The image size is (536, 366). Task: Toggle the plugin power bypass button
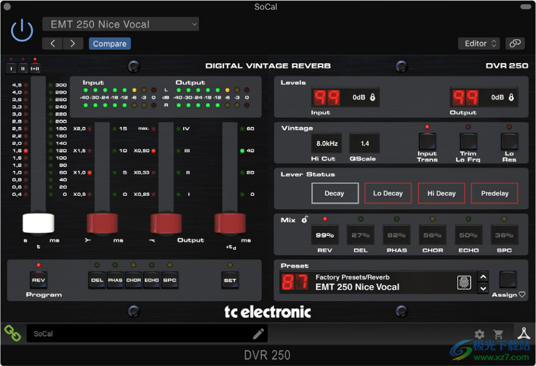[x=22, y=30]
